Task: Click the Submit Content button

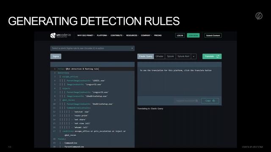Action: (x=213, y=35)
